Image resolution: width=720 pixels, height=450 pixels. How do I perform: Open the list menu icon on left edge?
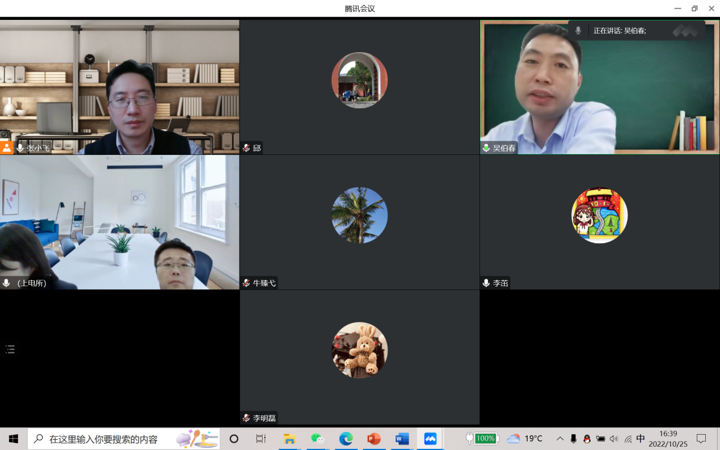tap(10, 350)
